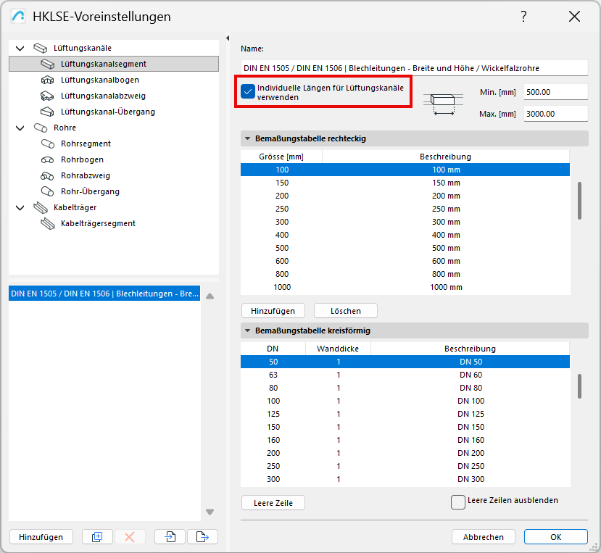This screenshot has height=553, width=601.
Task: Click Hinzufügen under the rectangular table
Action: click(273, 311)
